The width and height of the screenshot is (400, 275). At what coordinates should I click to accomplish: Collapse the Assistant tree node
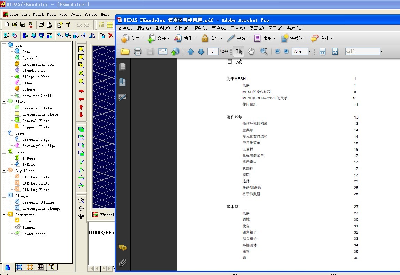point(4,215)
